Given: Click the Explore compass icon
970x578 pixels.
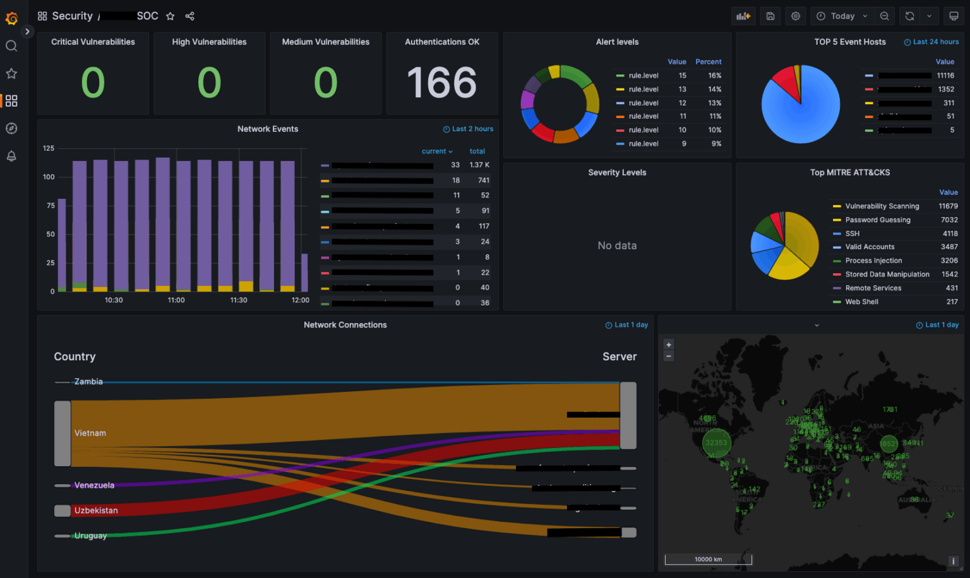Looking at the screenshot, I should 11,129.
